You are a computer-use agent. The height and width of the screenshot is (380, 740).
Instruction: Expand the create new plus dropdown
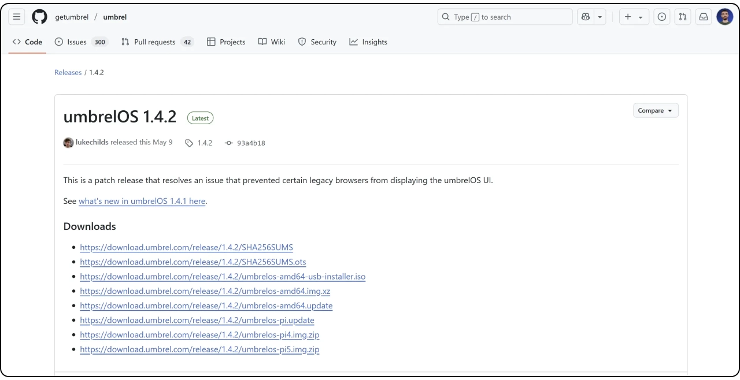click(x=634, y=17)
